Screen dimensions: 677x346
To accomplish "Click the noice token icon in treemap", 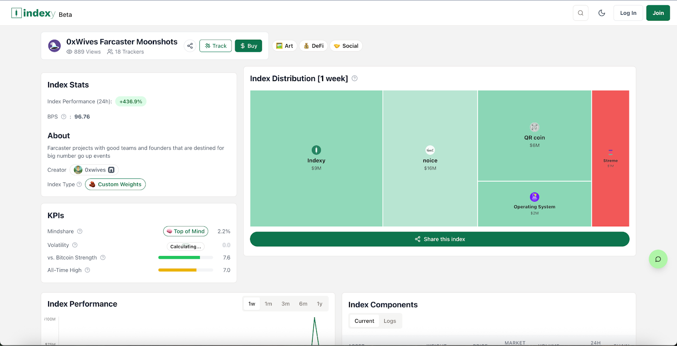I will point(430,150).
